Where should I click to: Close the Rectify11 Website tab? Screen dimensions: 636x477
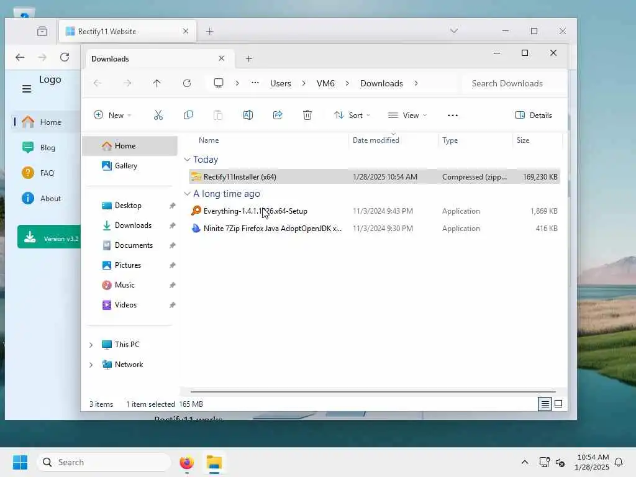(x=185, y=31)
